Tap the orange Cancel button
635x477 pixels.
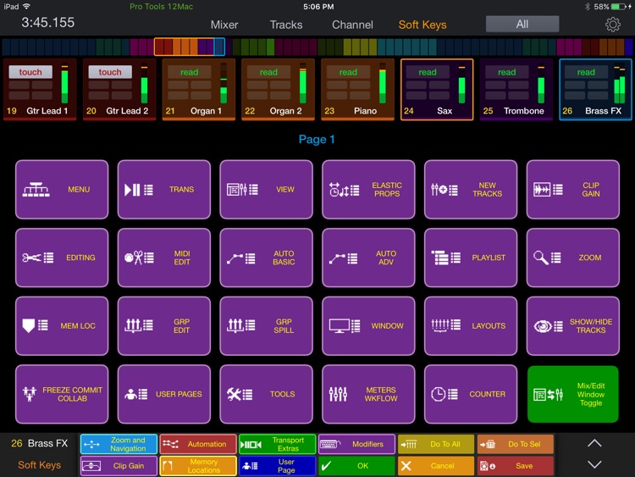click(436, 466)
